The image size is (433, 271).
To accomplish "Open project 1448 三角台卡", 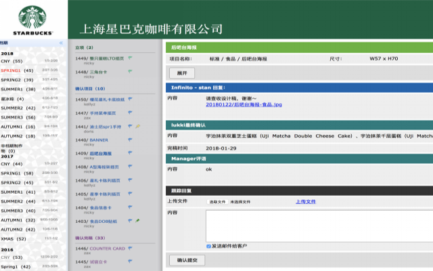I will (98, 72).
